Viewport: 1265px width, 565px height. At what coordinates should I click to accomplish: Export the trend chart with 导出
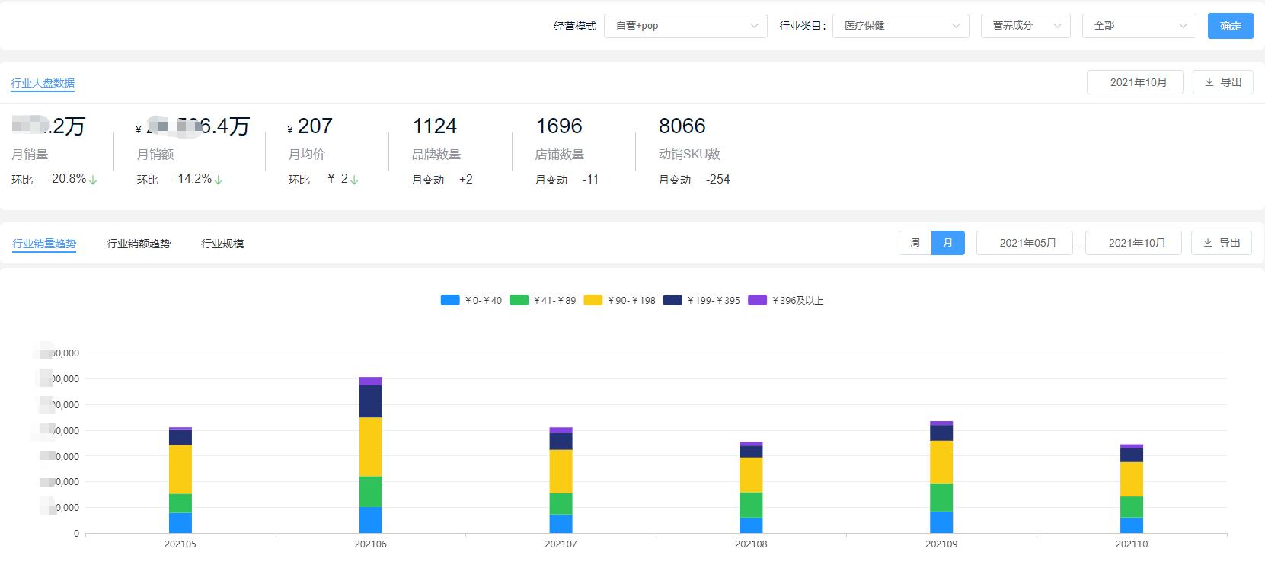click(1222, 243)
